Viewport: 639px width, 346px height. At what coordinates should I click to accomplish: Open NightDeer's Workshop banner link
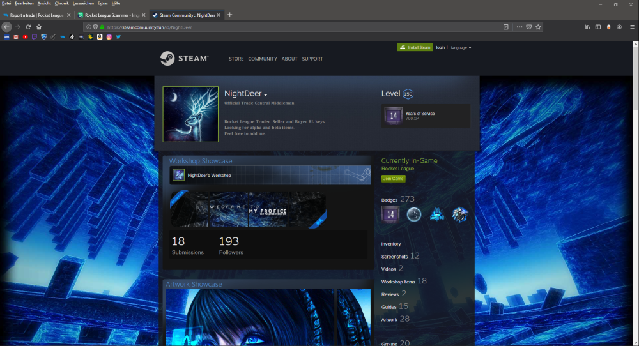(x=270, y=175)
